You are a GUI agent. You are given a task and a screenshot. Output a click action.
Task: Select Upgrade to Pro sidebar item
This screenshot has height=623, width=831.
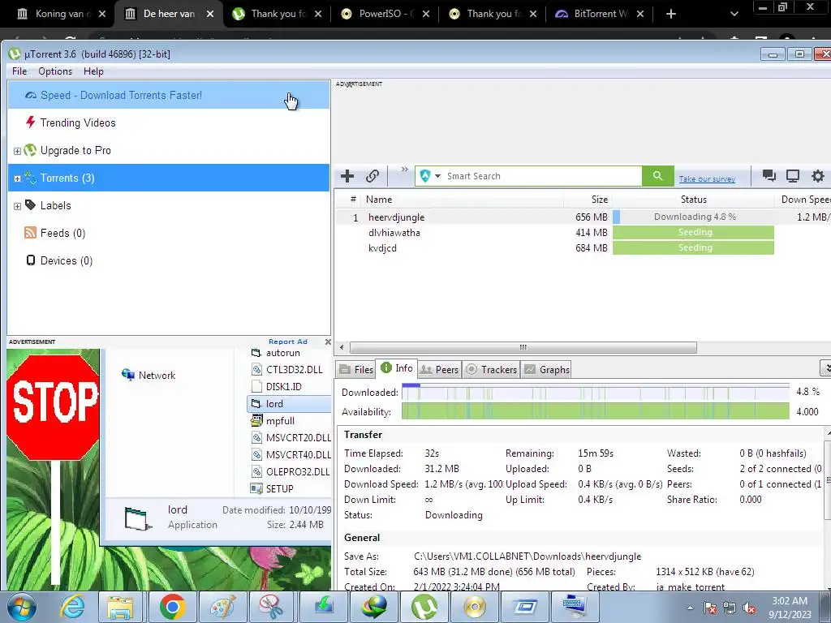169,150
